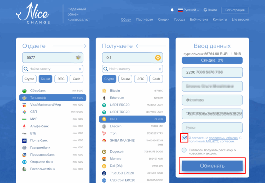Select Dai (DAI) coin icon
The width and height of the screenshot is (265, 183).
point(104,166)
